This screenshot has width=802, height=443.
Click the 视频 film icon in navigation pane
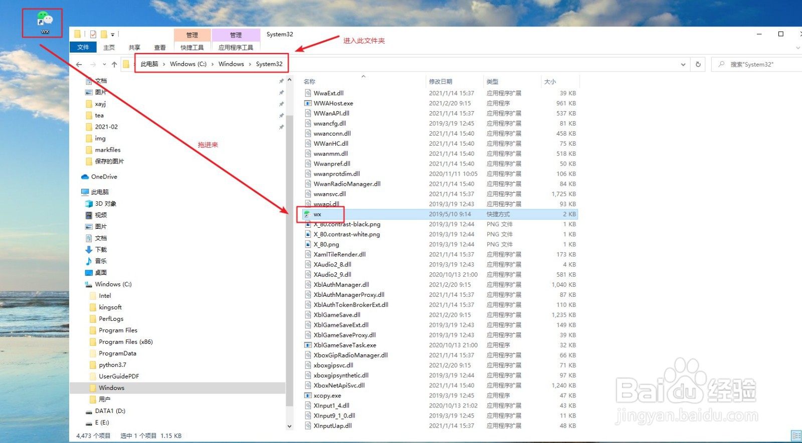(x=89, y=215)
